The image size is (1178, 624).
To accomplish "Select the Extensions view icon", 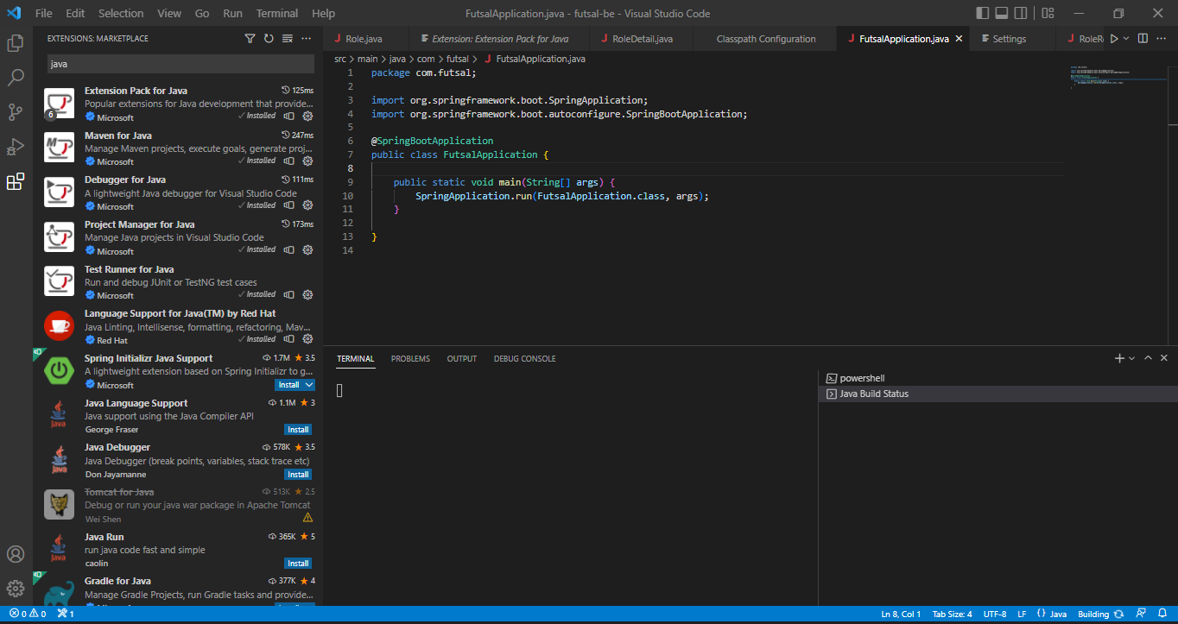I will click(16, 182).
